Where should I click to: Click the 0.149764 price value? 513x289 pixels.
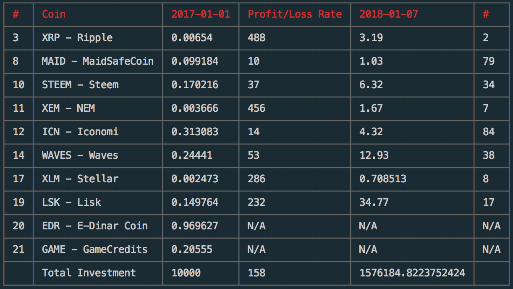(x=195, y=202)
